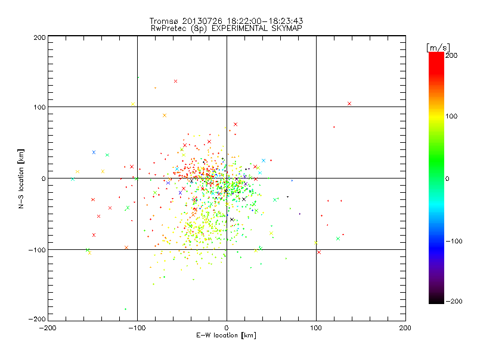Pick the yellow band of the colorbar
Viewport: 477px width, 357px height.
[x=436, y=117]
